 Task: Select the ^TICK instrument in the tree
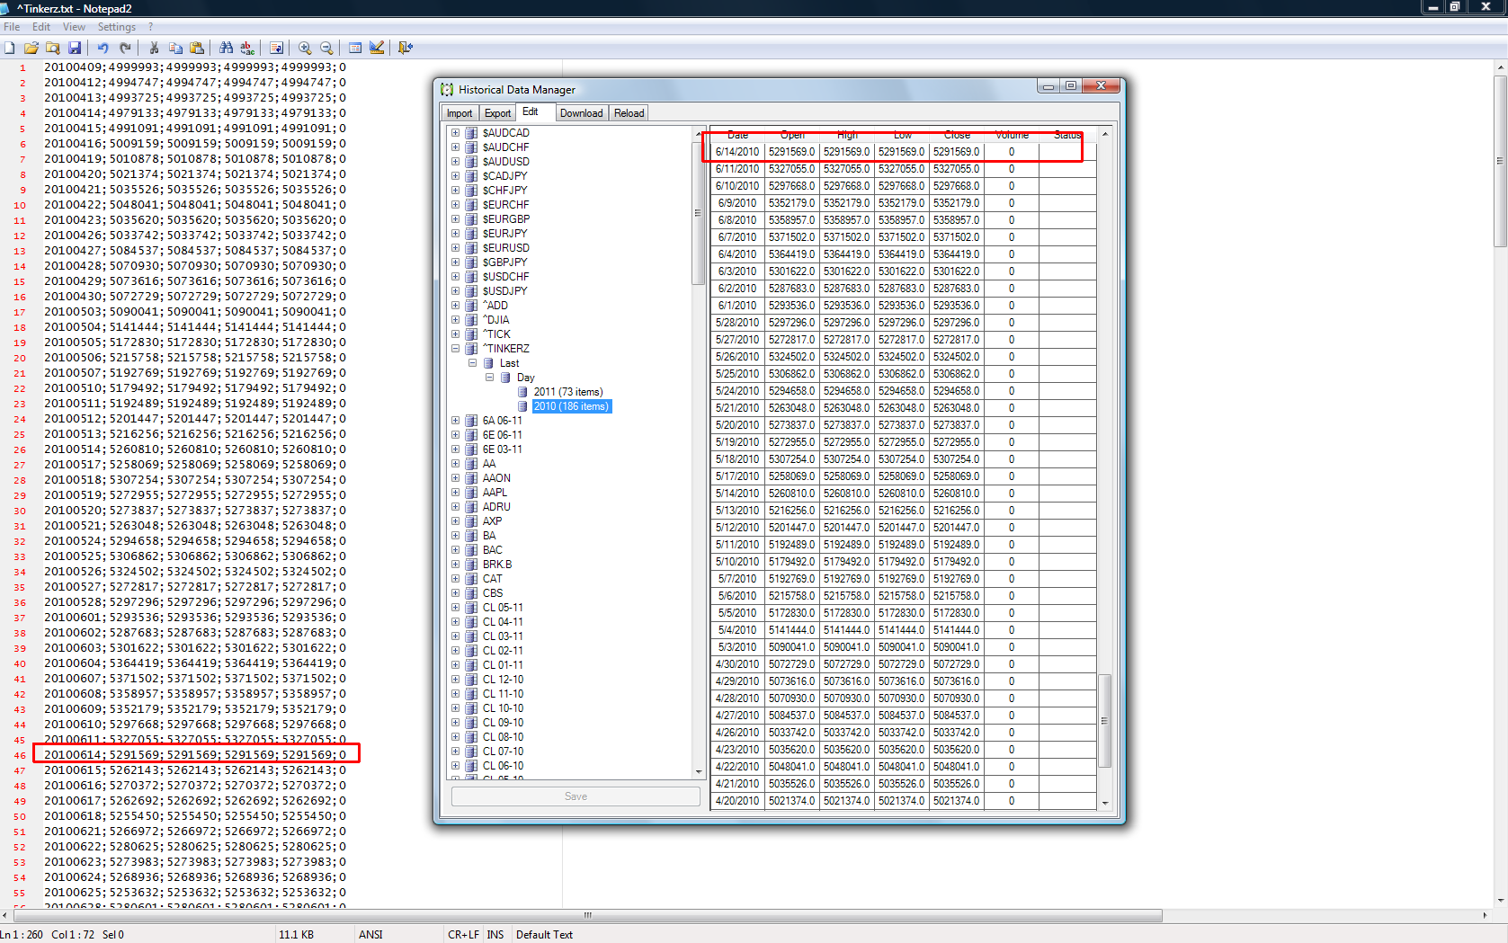pyautogui.click(x=496, y=334)
